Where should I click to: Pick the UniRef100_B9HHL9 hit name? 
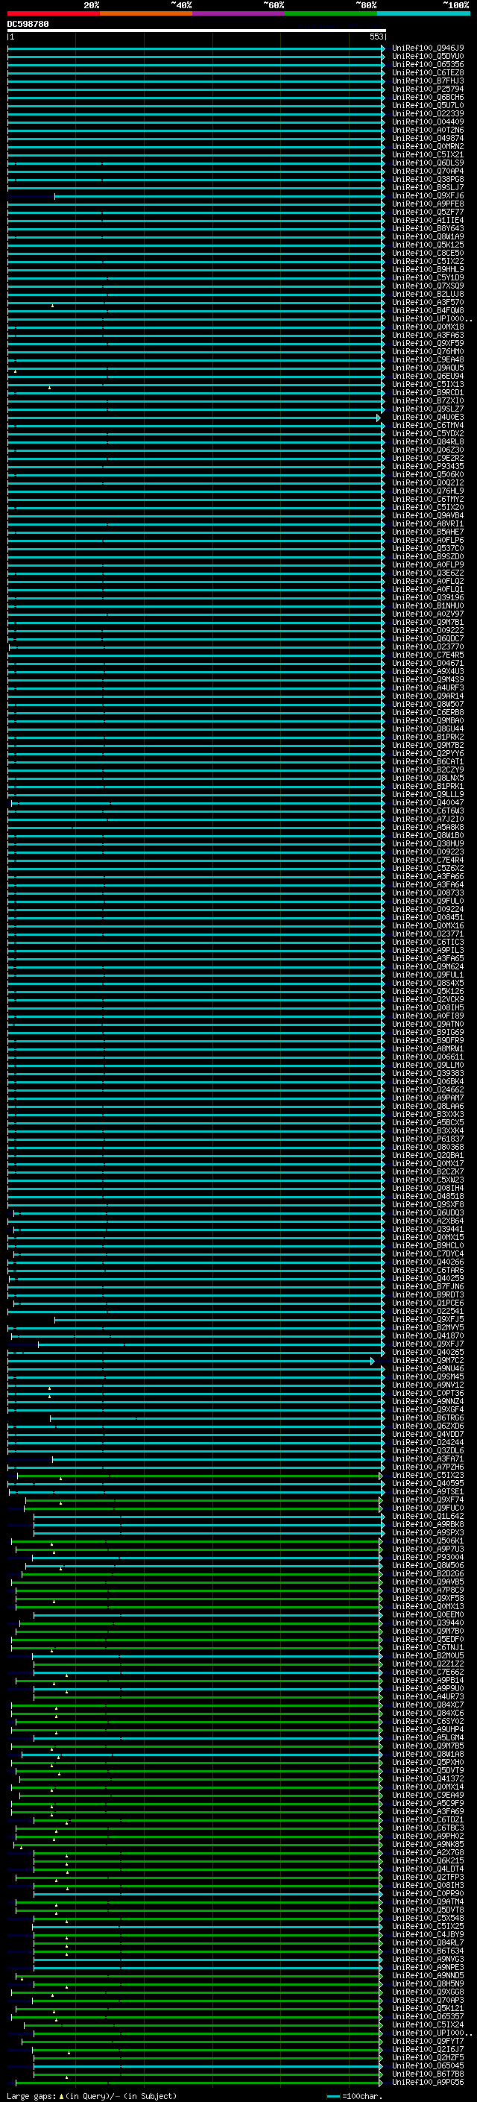coord(428,269)
